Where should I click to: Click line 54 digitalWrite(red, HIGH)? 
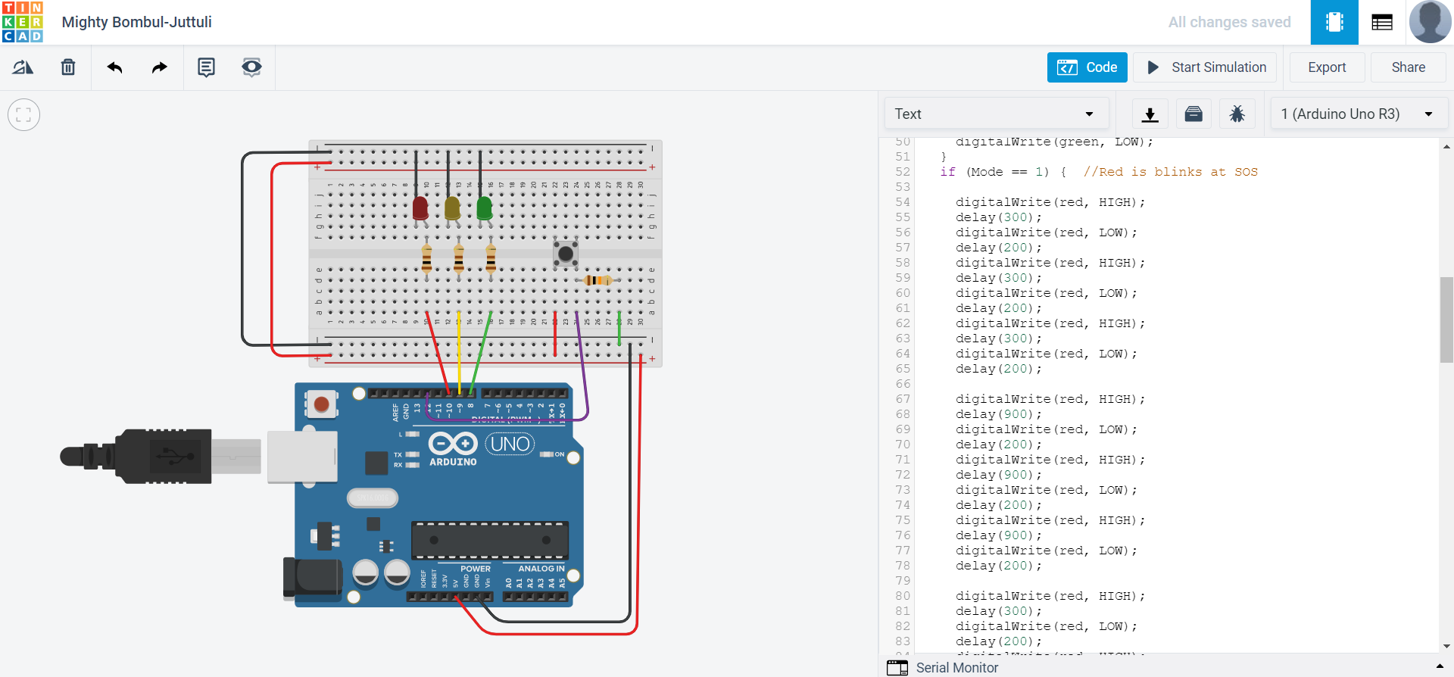1050,202
